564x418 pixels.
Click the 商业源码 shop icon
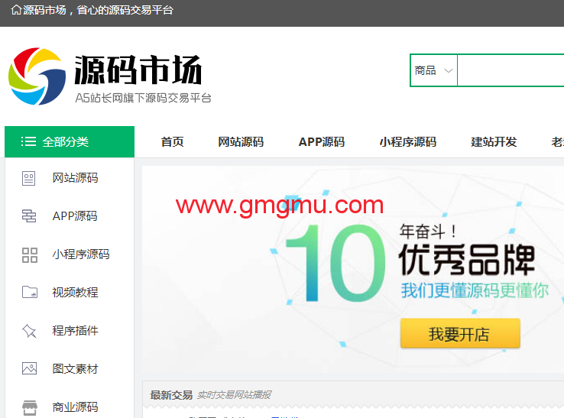[30, 408]
